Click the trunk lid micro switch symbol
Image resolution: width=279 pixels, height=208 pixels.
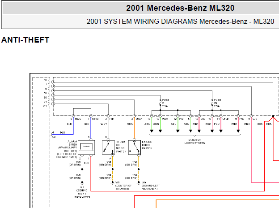click(x=108, y=147)
